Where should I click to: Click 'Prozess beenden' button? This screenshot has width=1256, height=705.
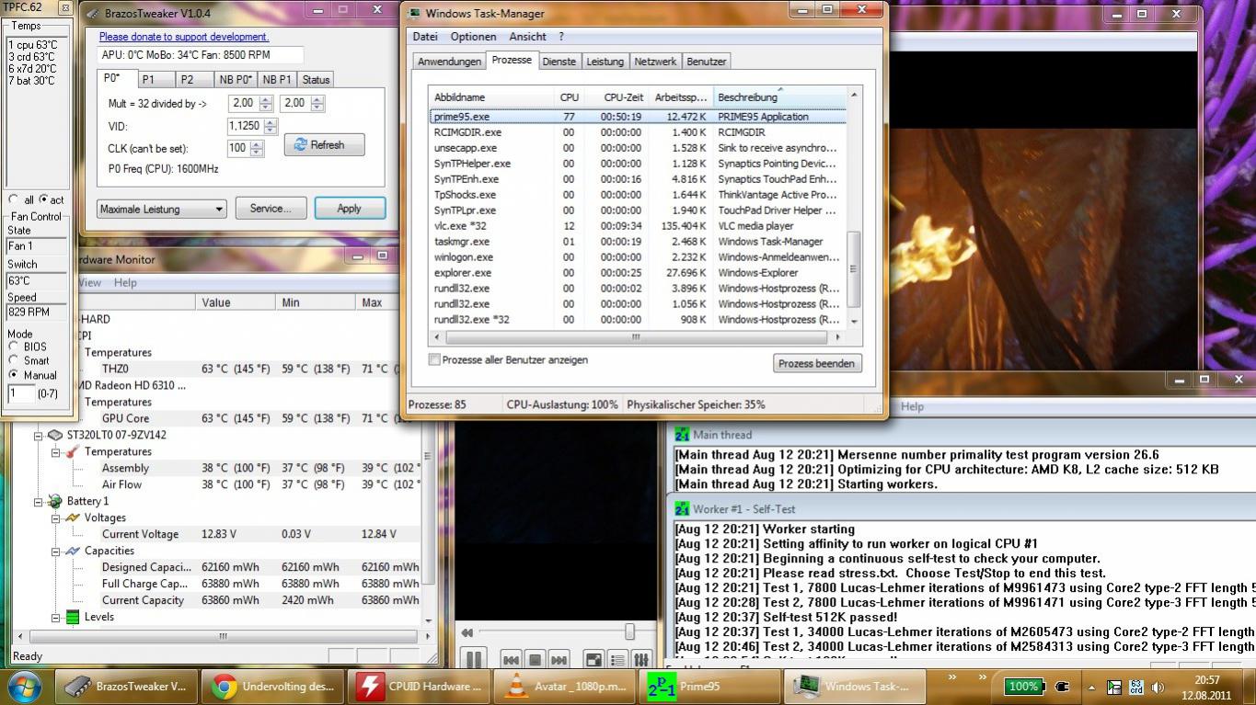[x=817, y=363]
